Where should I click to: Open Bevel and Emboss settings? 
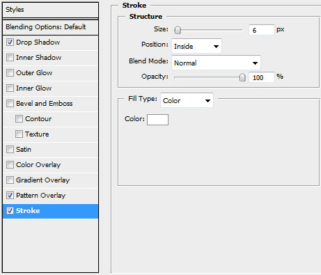[x=44, y=104]
